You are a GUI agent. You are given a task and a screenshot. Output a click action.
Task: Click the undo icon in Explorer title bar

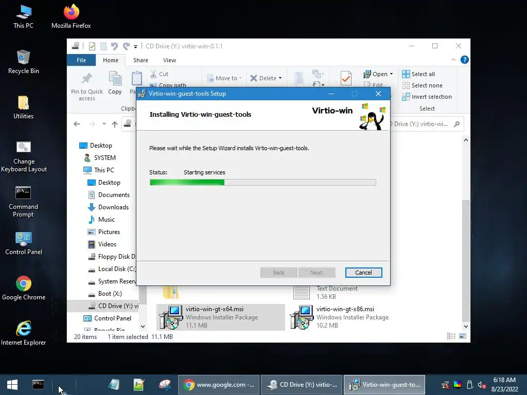[x=114, y=46]
